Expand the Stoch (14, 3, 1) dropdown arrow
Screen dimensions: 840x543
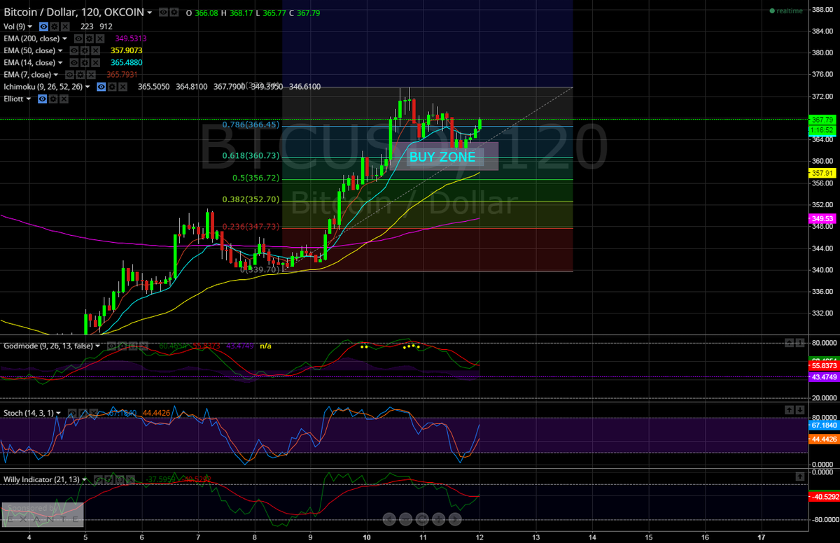pyautogui.click(x=58, y=413)
